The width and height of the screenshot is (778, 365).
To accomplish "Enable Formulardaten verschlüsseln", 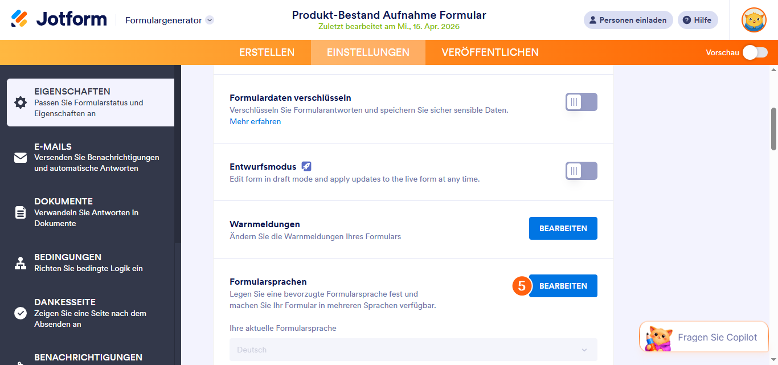I will 581,102.
